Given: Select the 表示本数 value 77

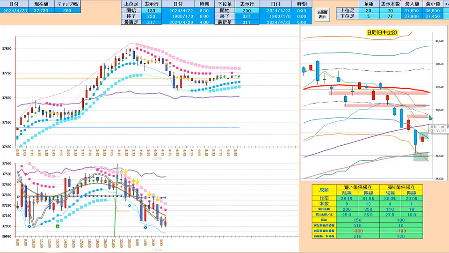Looking at the screenshot, I should click(x=390, y=16).
